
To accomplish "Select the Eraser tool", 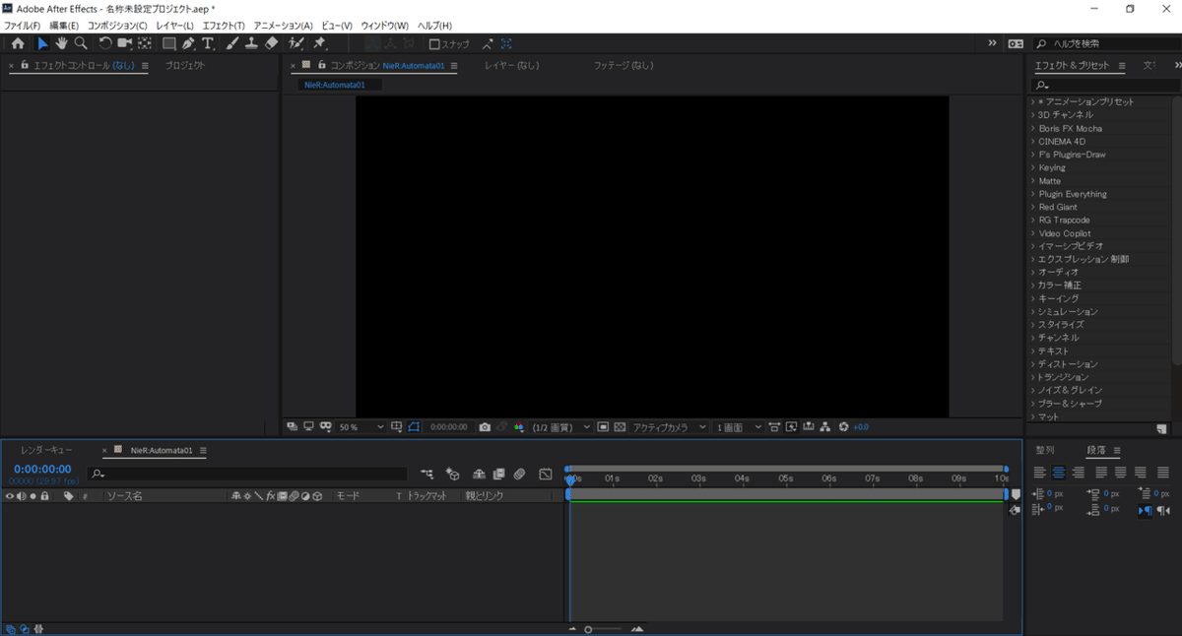I will pos(271,43).
